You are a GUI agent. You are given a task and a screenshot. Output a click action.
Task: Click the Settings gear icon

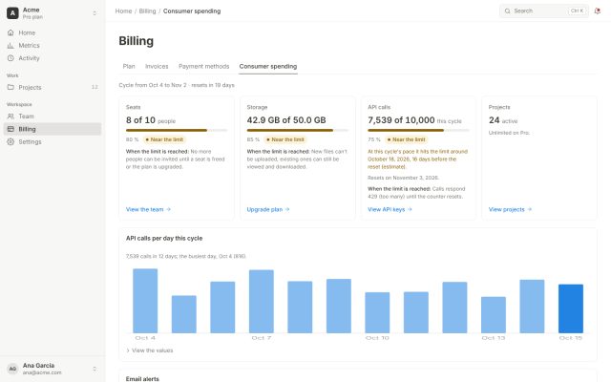click(x=11, y=142)
